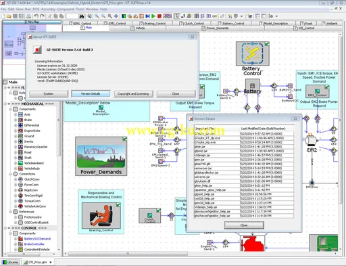Screen dimensions: 346x266
Task: Open the Assembly menu
Action: pyautogui.click(x=49, y=9)
